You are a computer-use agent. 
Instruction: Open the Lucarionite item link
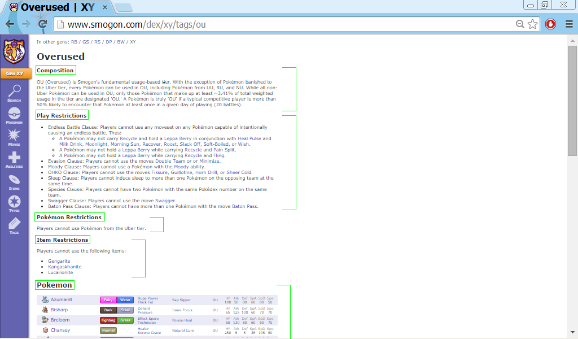[60, 272]
